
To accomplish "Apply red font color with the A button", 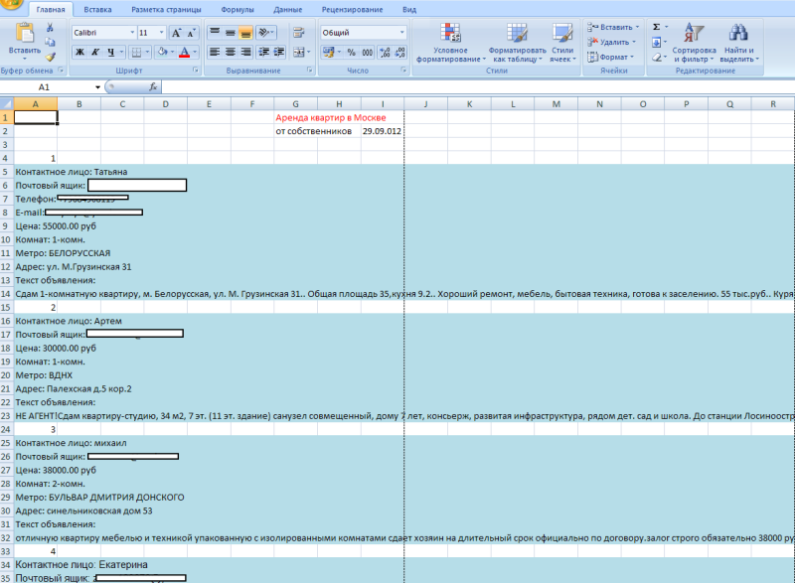I will click(x=185, y=52).
